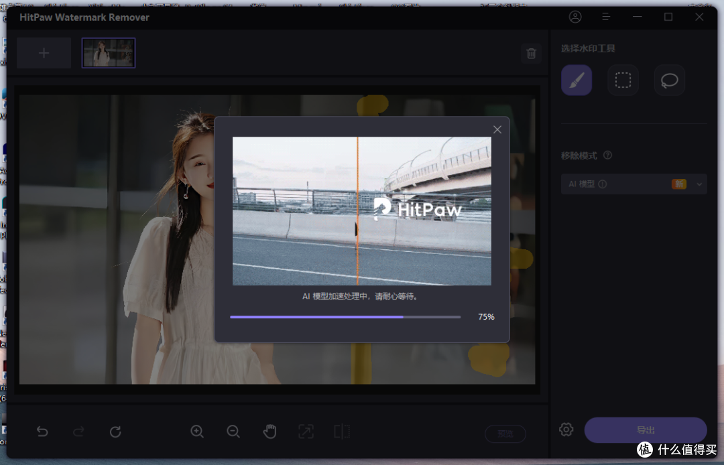Click the help icon beside 移除模式
The height and width of the screenshot is (465, 724).
pyautogui.click(x=607, y=155)
